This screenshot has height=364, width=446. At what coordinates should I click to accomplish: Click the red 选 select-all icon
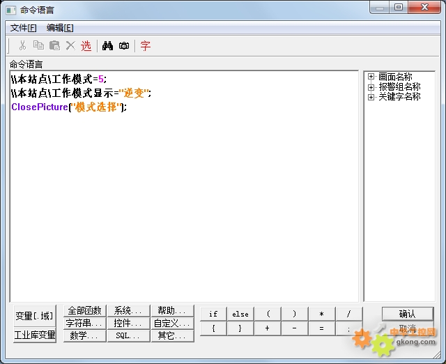pos(86,46)
